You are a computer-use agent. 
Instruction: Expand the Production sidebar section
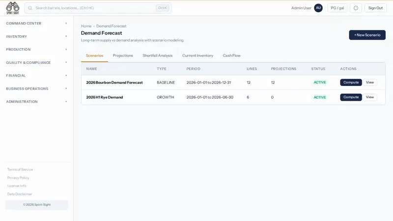click(36, 50)
